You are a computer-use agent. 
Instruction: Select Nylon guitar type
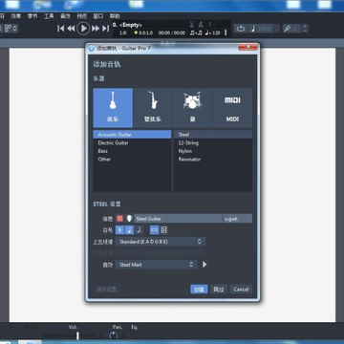pyautogui.click(x=212, y=151)
